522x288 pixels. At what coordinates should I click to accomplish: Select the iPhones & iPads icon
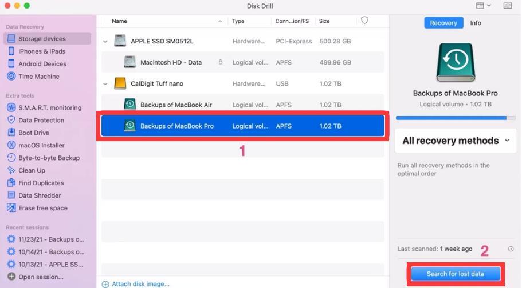tap(11, 51)
